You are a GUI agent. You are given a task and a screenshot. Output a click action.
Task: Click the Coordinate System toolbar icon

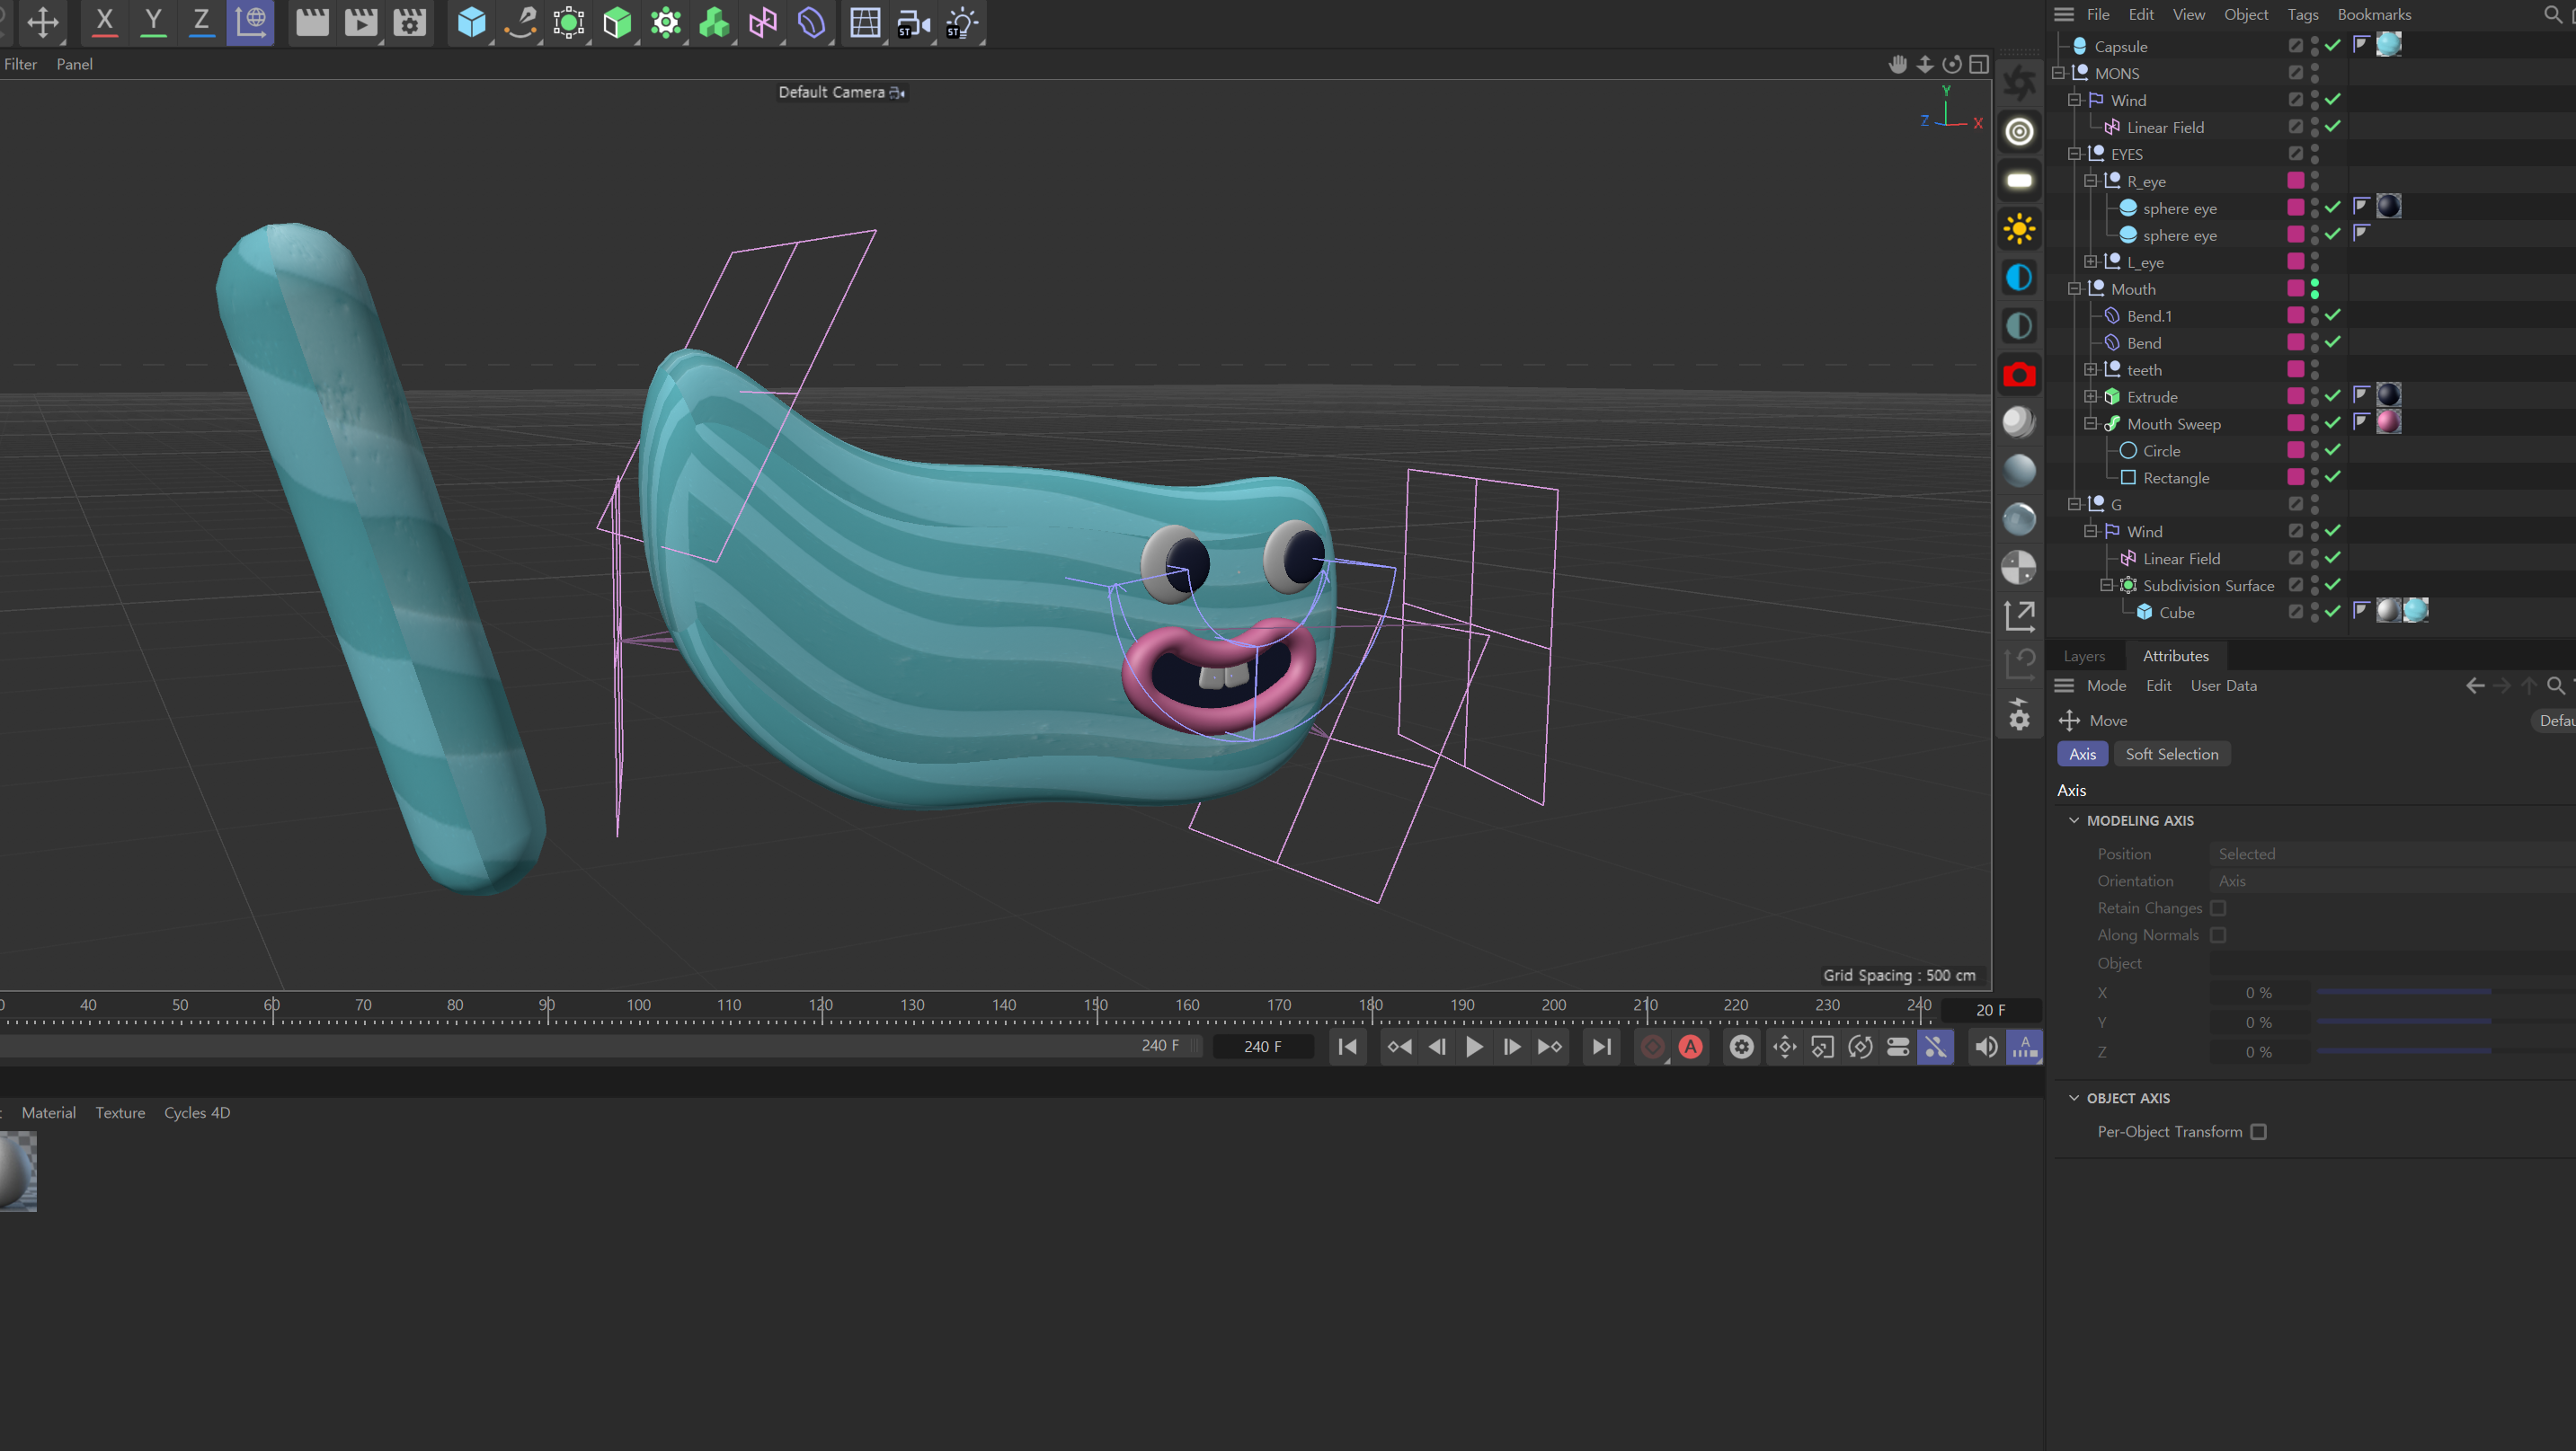(x=250, y=22)
